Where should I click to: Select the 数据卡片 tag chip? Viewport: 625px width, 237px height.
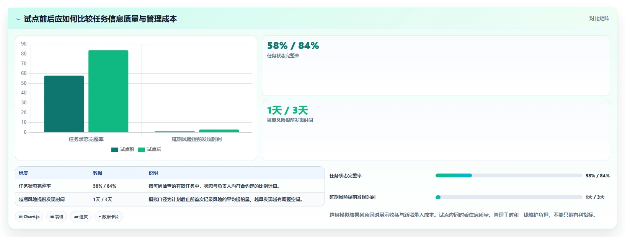point(109,217)
